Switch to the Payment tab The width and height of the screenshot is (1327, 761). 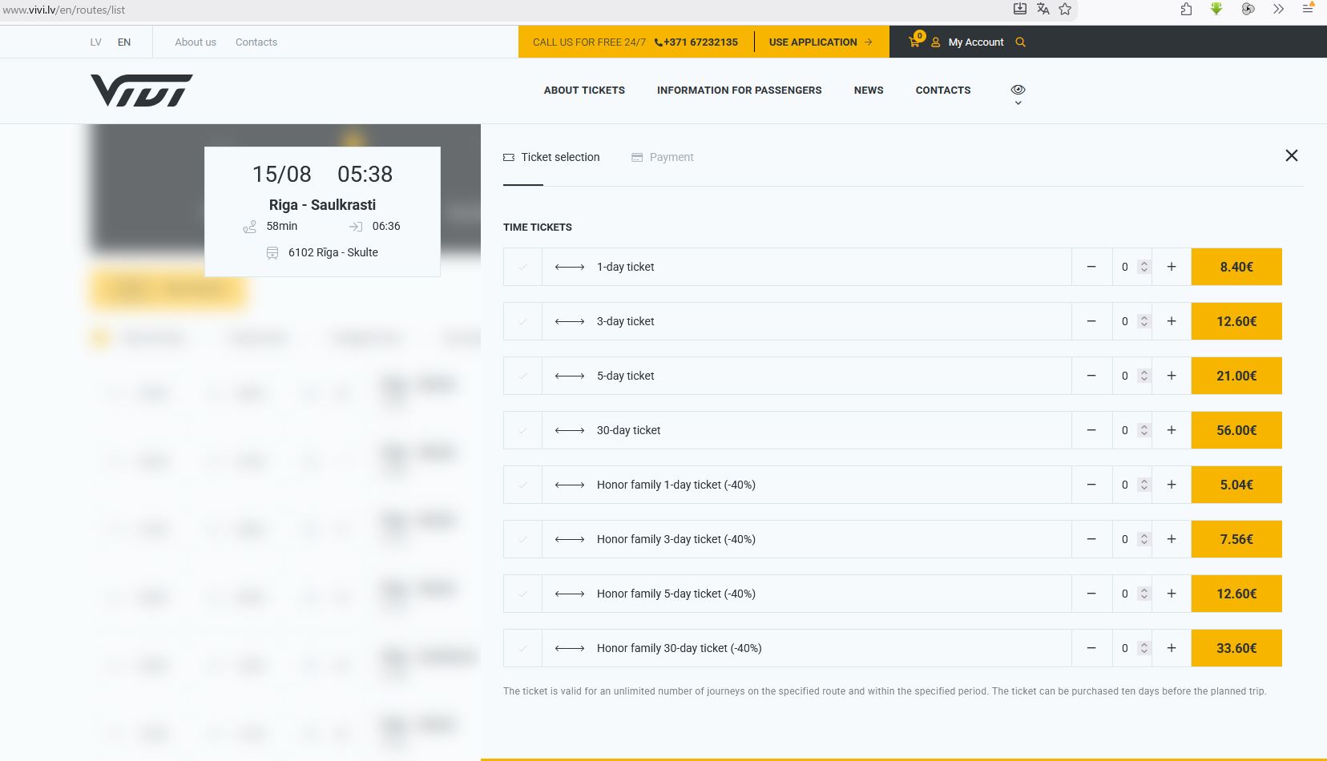(x=663, y=157)
